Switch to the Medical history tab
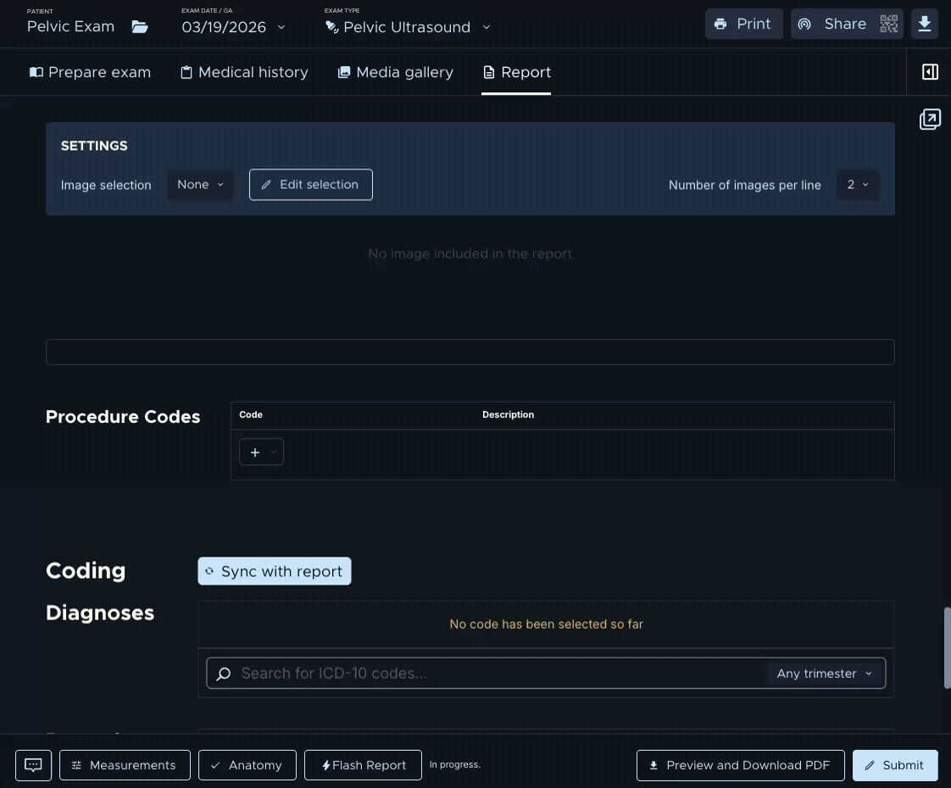 click(244, 72)
